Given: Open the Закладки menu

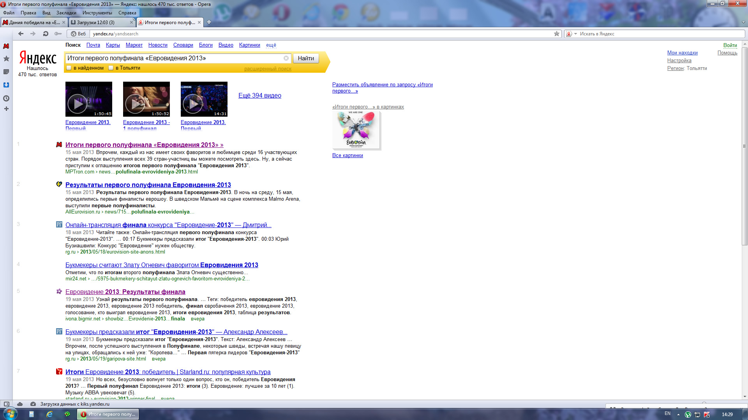Looking at the screenshot, I should coord(66,13).
